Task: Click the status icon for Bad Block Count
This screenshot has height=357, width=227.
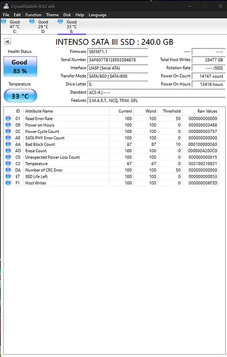Action: click(x=8, y=144)
